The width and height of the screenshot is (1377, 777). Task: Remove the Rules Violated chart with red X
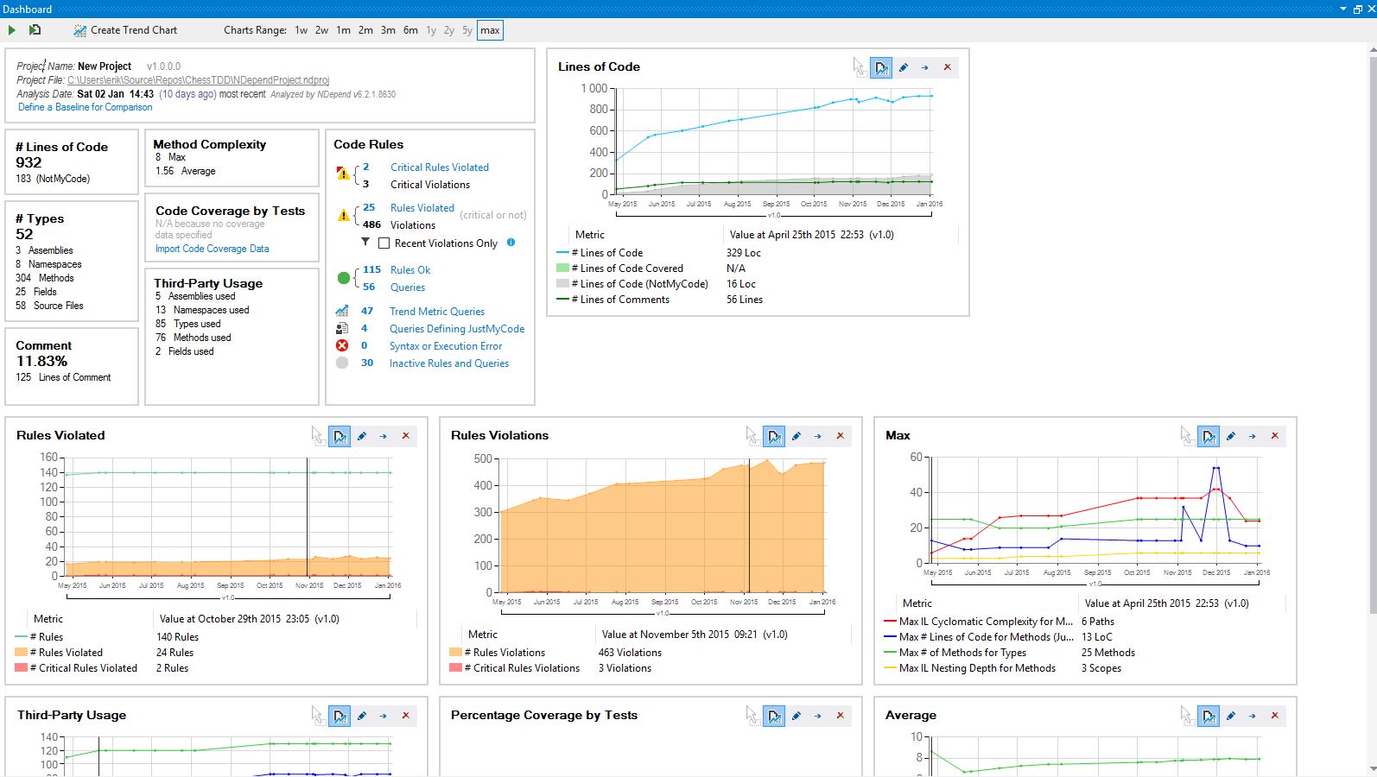[406, 436]
